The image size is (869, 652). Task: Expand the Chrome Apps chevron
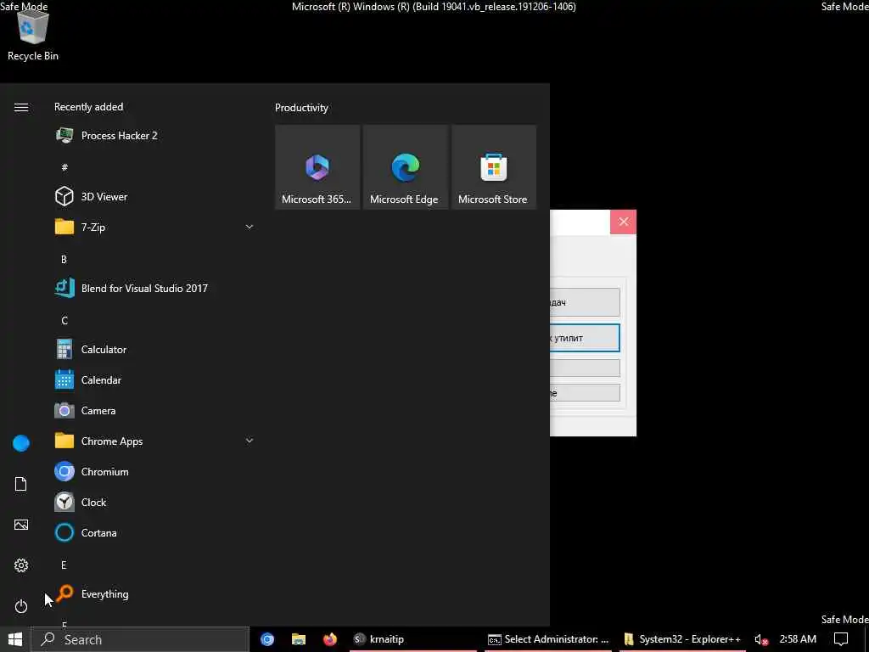pyautogui.click(x=249, y=441)
